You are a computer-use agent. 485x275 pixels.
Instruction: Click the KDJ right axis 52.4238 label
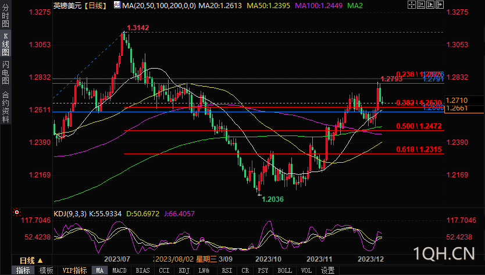click(x=459, y=237)
